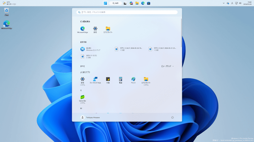Open スクリーンショット 2026-05-21 recommended file
Image resolution: width=254 pixels, height=142 pixels.
pyautogui.click(x=162, y=49)
